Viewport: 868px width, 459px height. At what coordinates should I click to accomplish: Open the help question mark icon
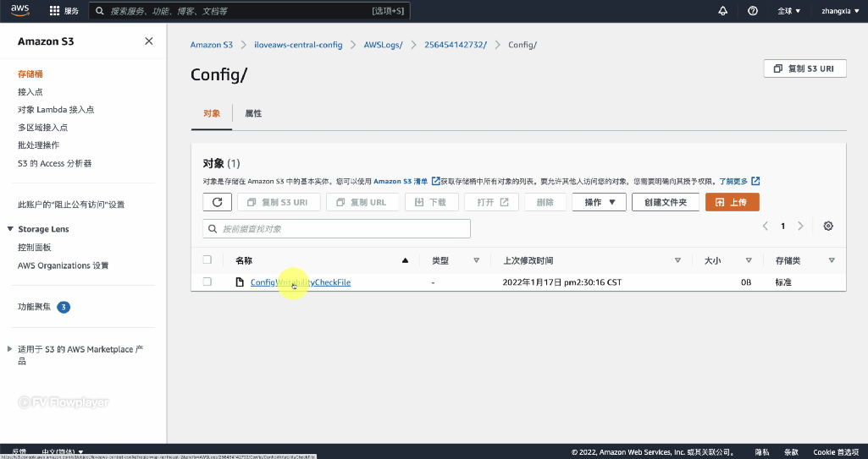752,11
